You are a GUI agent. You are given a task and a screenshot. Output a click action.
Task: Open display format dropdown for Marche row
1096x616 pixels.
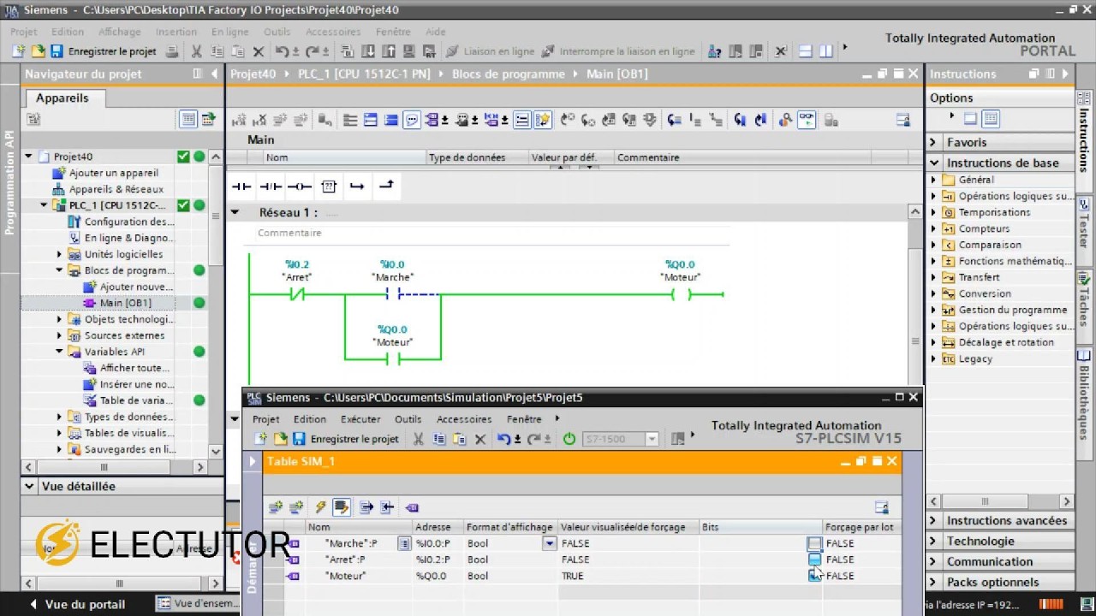click(549, 543)
